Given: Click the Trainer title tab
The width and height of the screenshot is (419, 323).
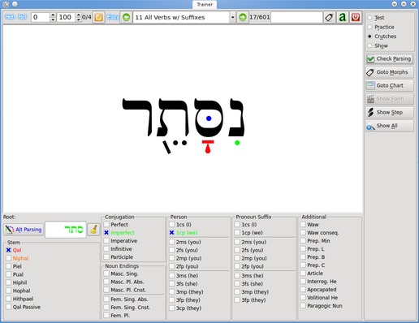Looking at the screenshot, I should 205,4.
